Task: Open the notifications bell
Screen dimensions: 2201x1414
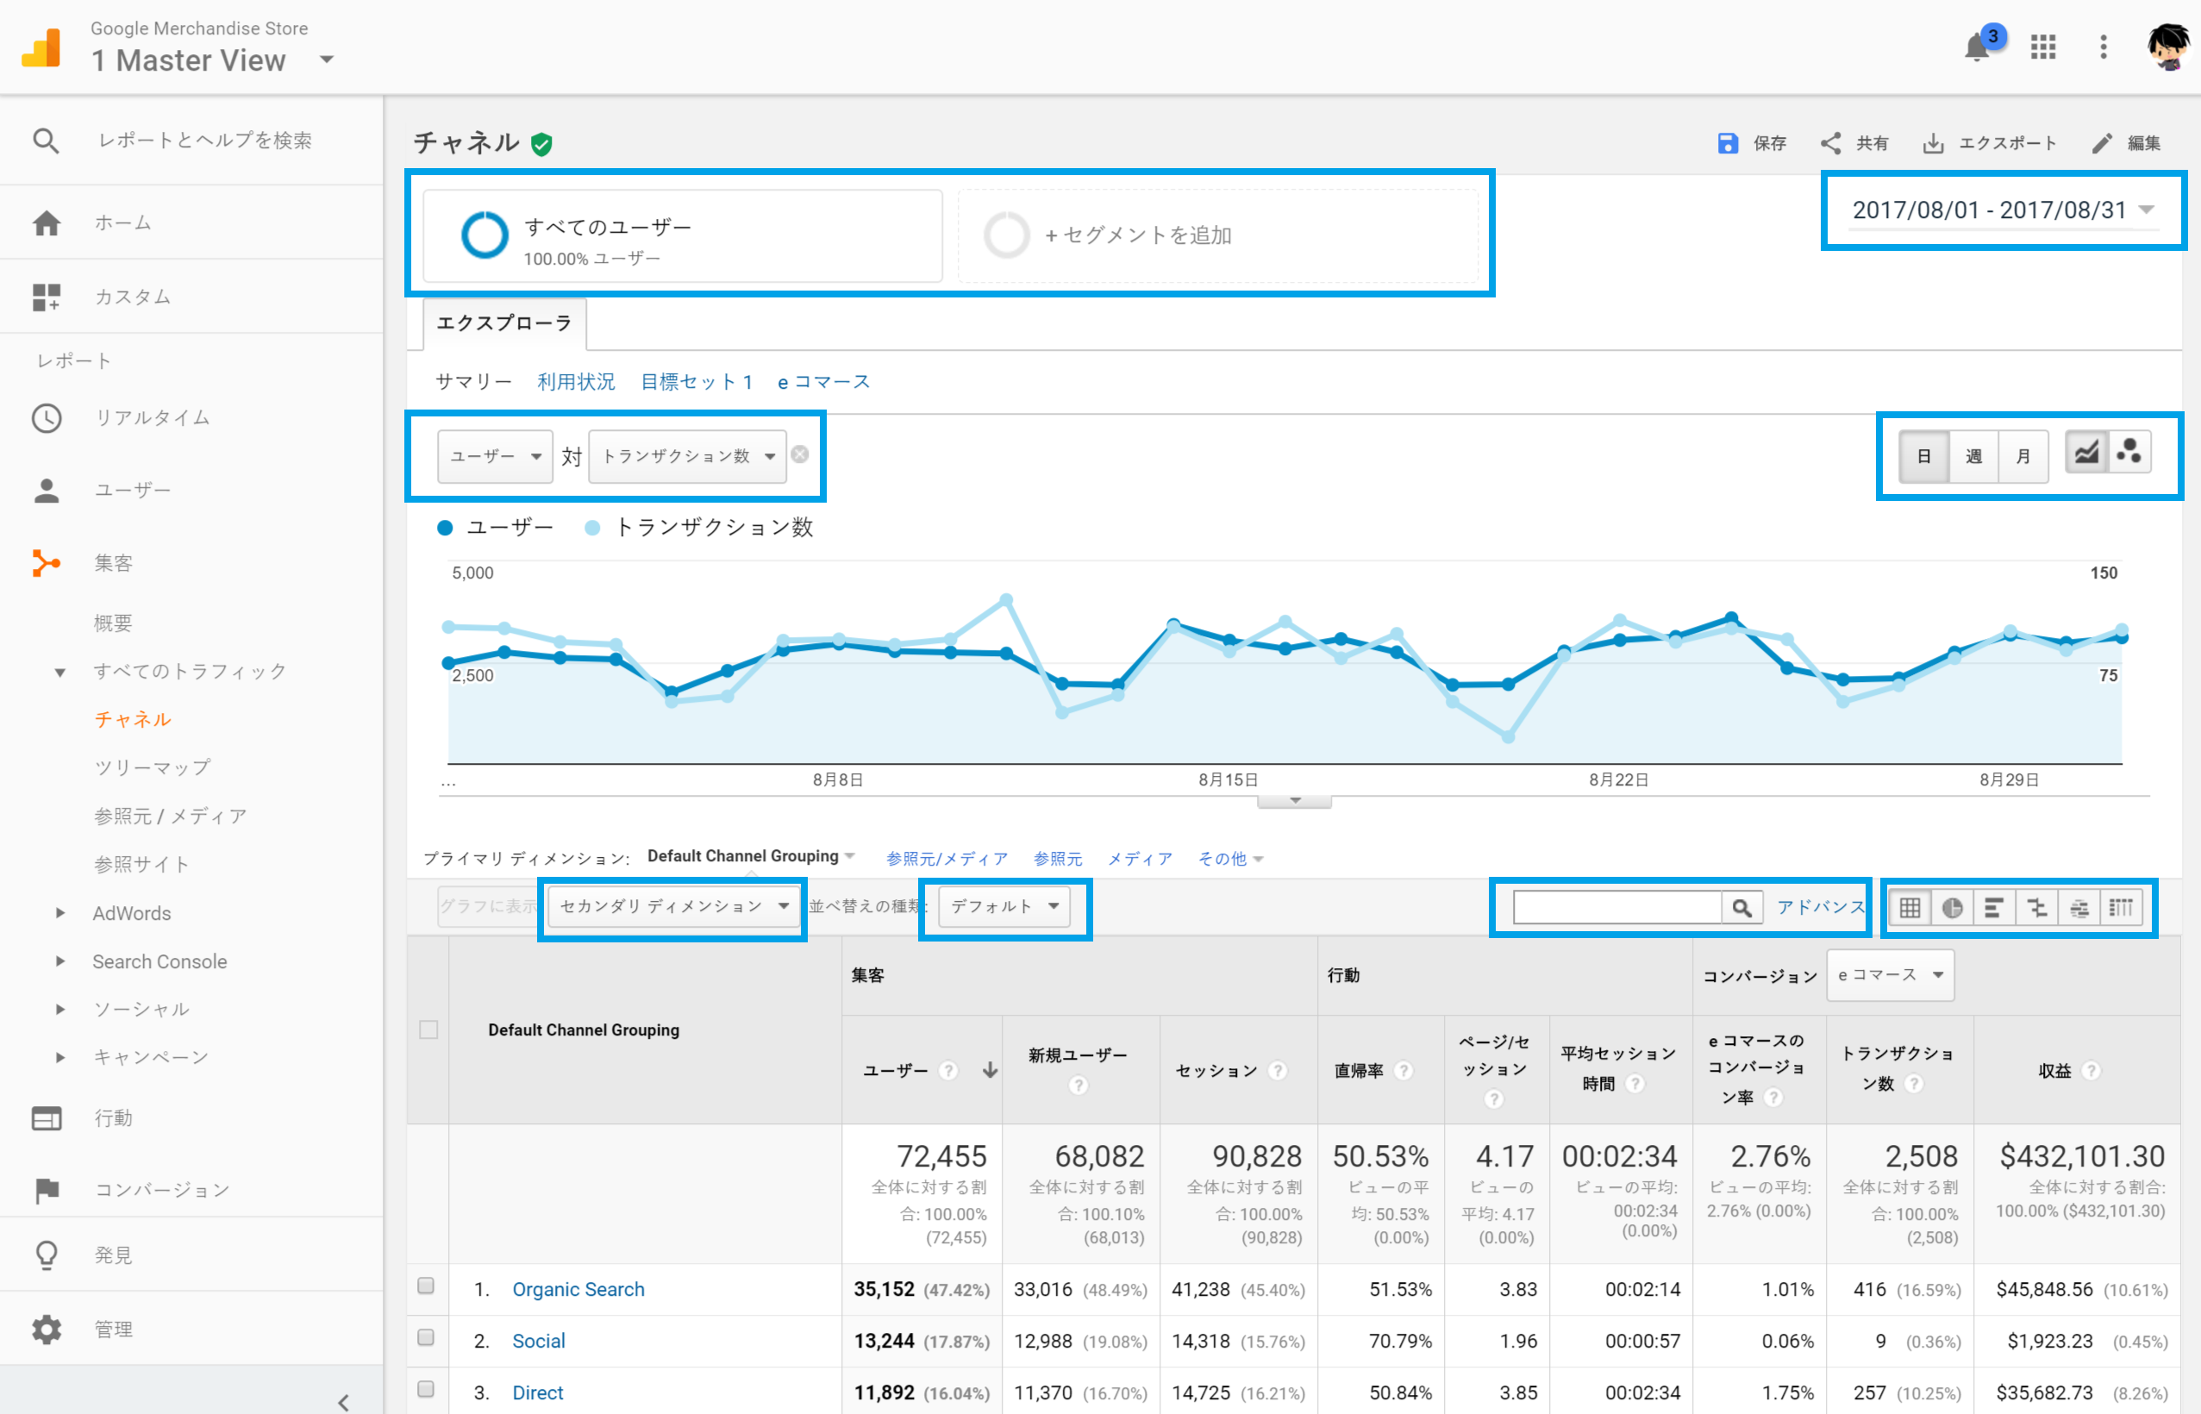Action: pyautogui.click(x=1977, y=46)
